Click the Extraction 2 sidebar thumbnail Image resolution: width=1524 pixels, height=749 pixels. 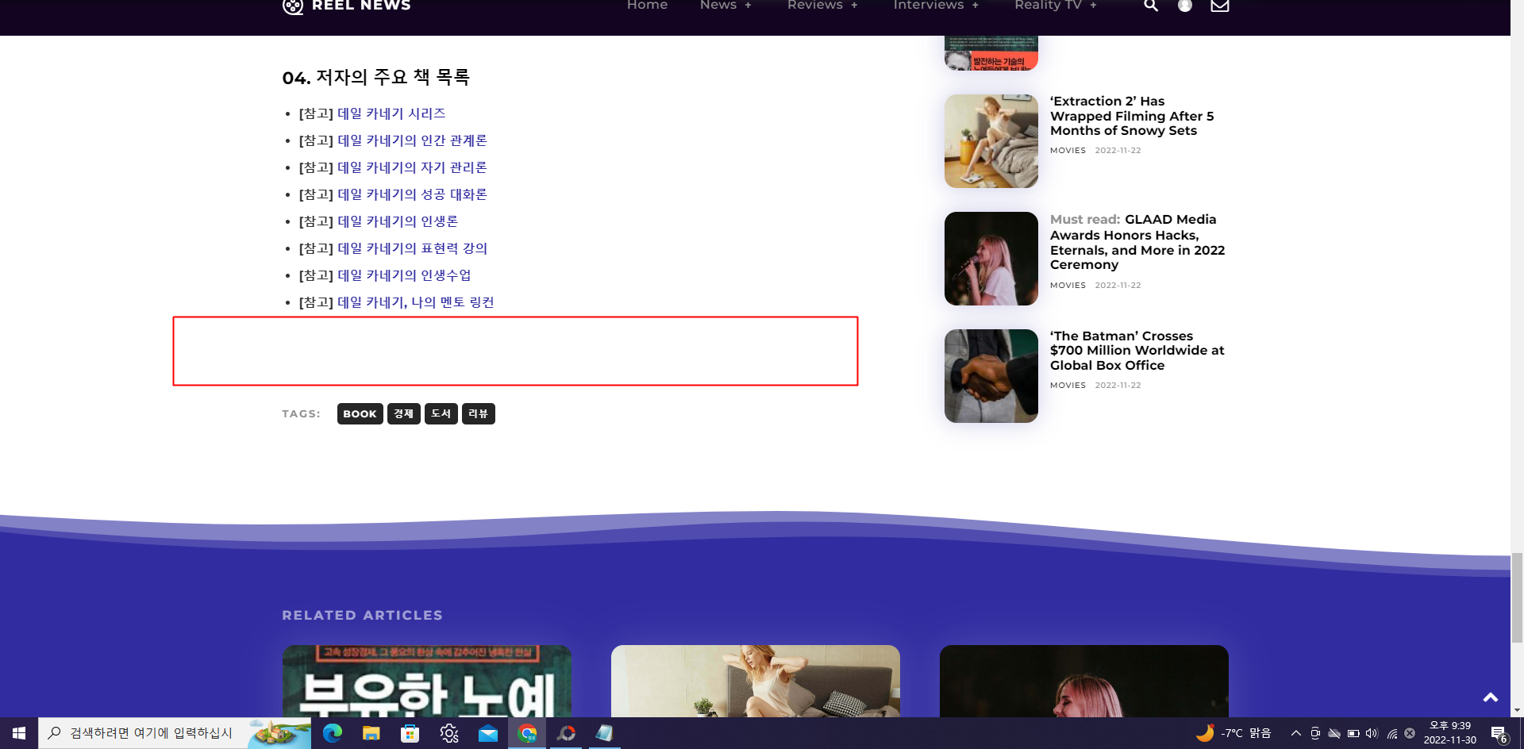click(991, 141)
